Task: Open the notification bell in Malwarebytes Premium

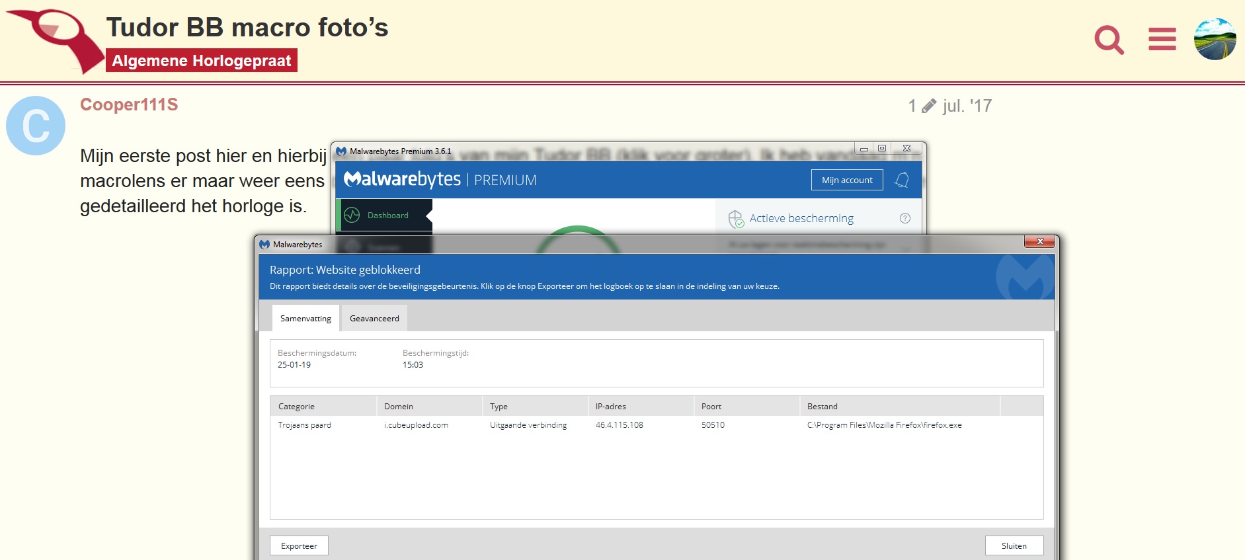Action: click(x=902, y=180)
